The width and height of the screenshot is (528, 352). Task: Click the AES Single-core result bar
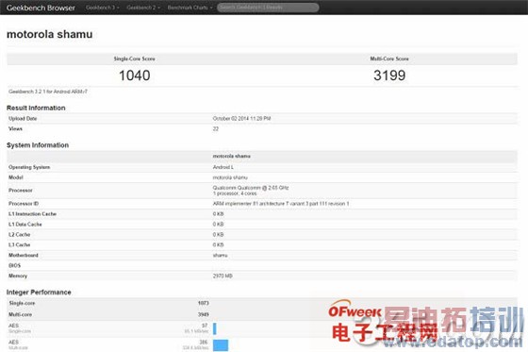[215, 328]
